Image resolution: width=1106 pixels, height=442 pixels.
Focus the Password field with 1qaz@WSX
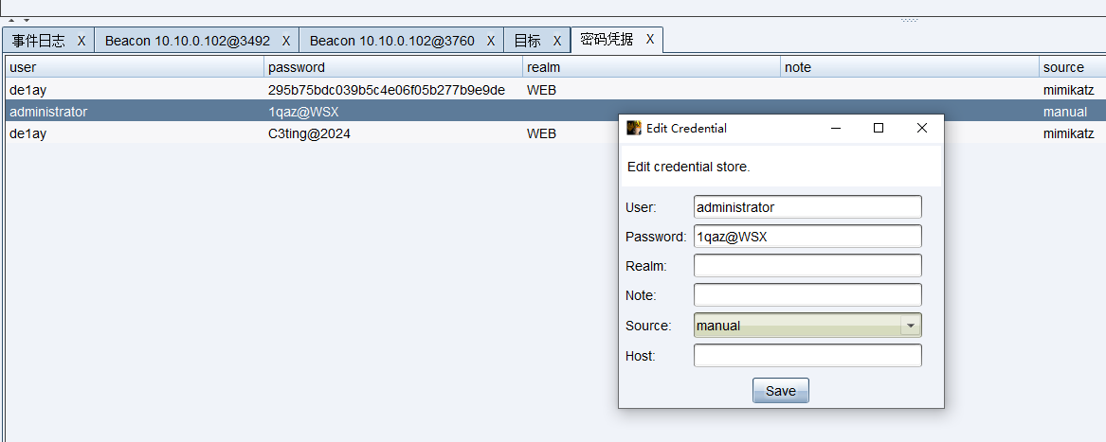tap(807, 237)
